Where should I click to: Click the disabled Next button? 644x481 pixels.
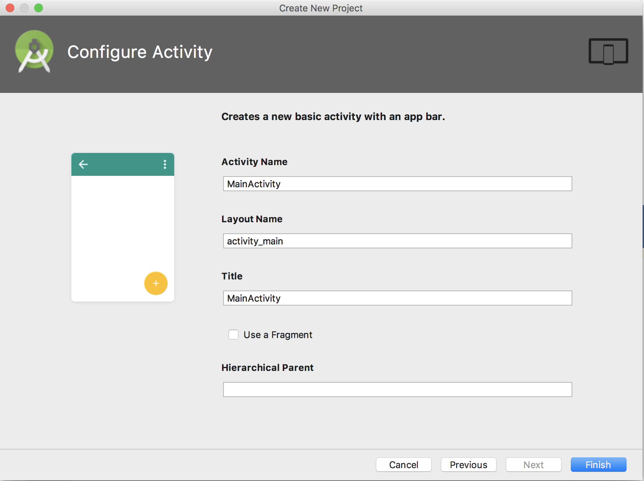(533, 465)
